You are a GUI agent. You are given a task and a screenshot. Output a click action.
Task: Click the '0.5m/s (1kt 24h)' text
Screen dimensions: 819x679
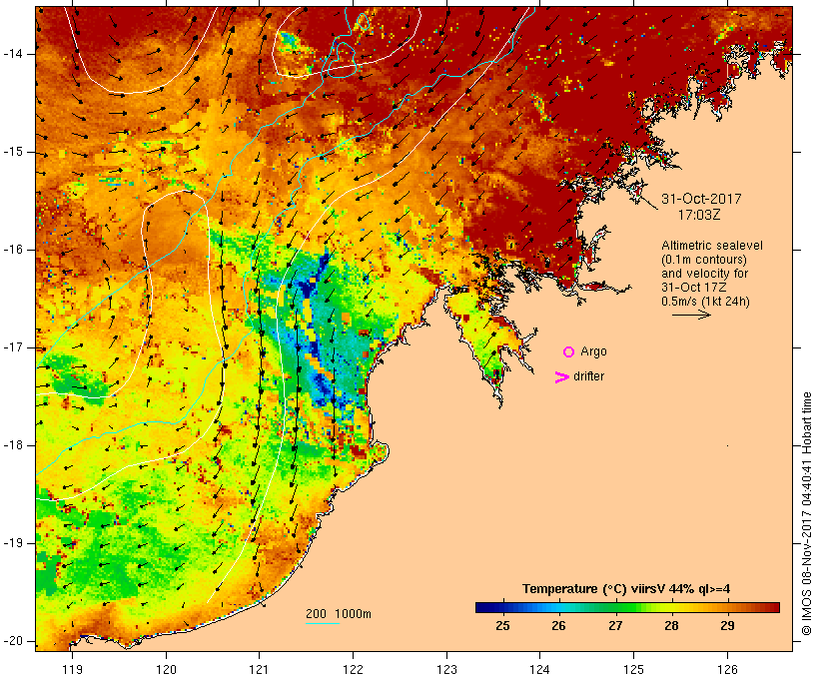point(705,302)
